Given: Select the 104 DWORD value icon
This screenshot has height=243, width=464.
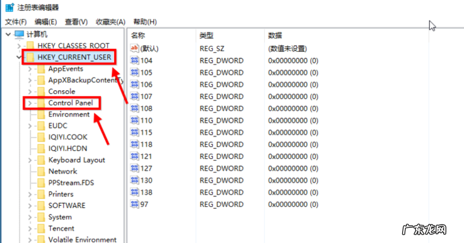Looking at the screenshot, I should tap(134, 60).
